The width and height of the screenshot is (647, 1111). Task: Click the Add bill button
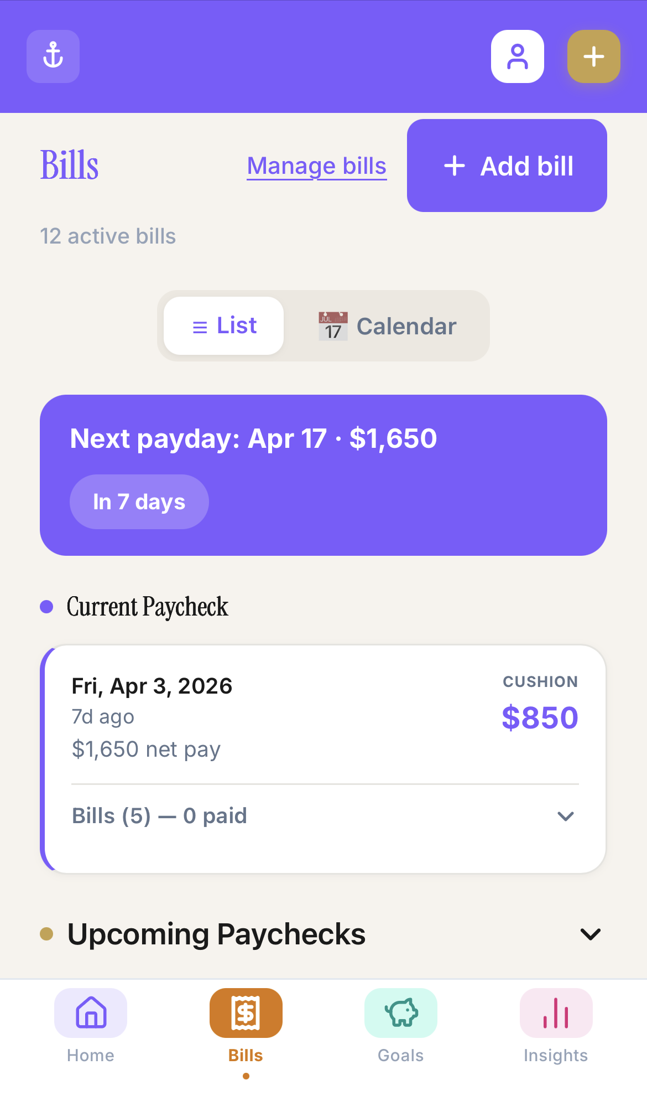[x=507, y=166]
